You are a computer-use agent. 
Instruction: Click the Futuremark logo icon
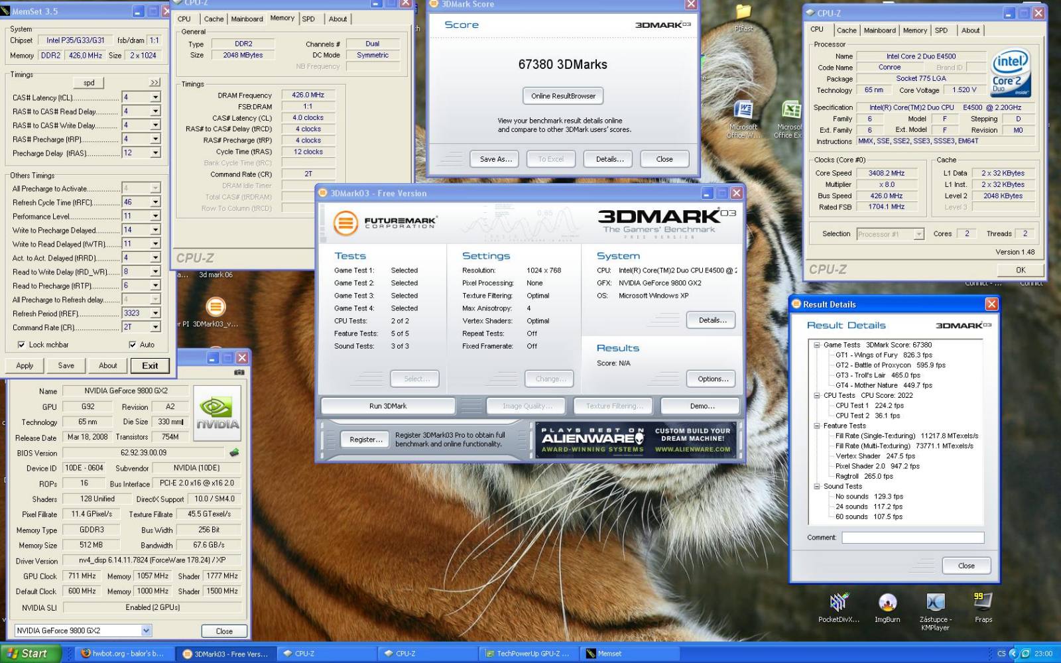[x=345, y=223]
